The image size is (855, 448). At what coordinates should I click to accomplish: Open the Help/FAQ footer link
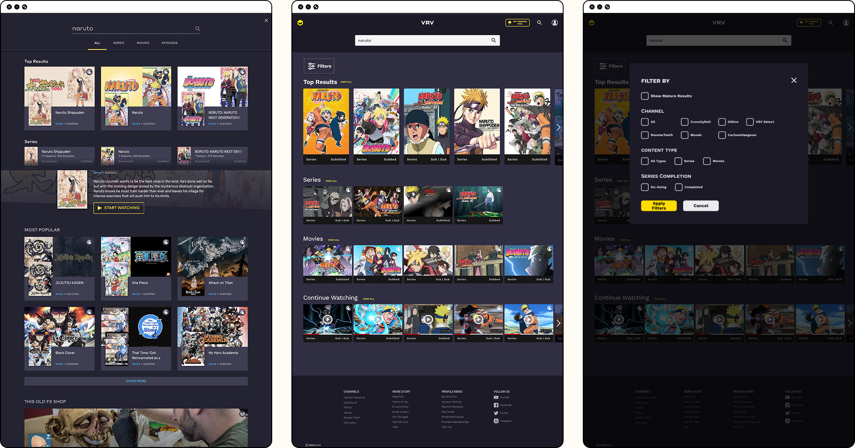[x=398, y=397]
